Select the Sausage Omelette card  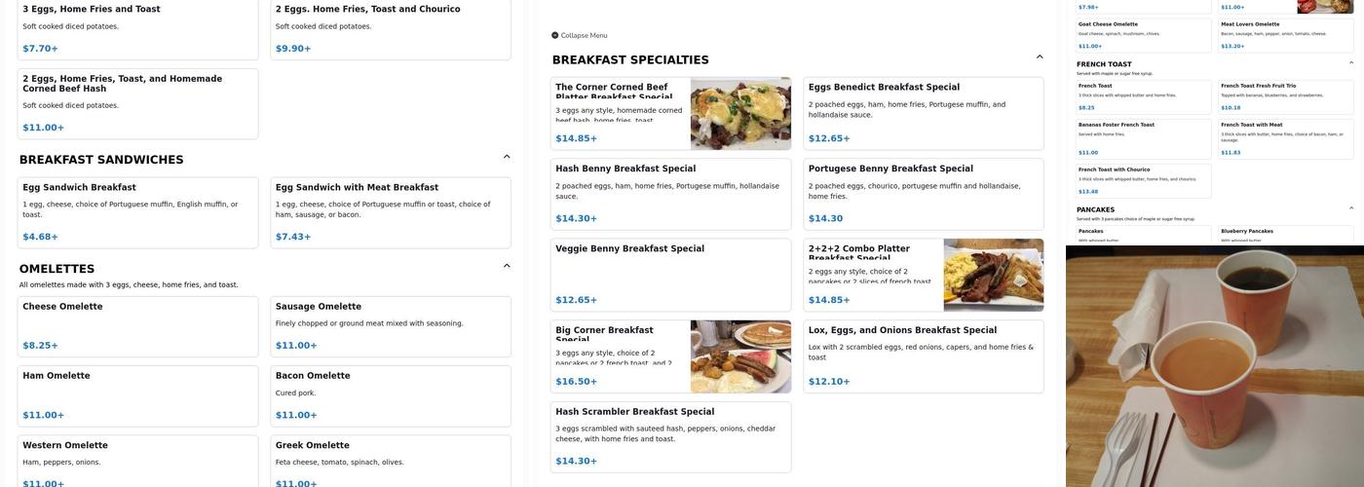(x=390, y=326)
